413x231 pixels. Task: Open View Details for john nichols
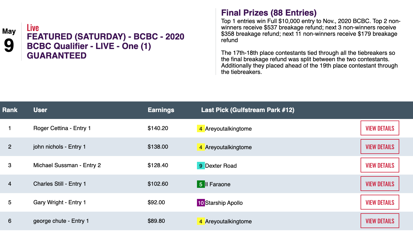click(x=380, y=147)
